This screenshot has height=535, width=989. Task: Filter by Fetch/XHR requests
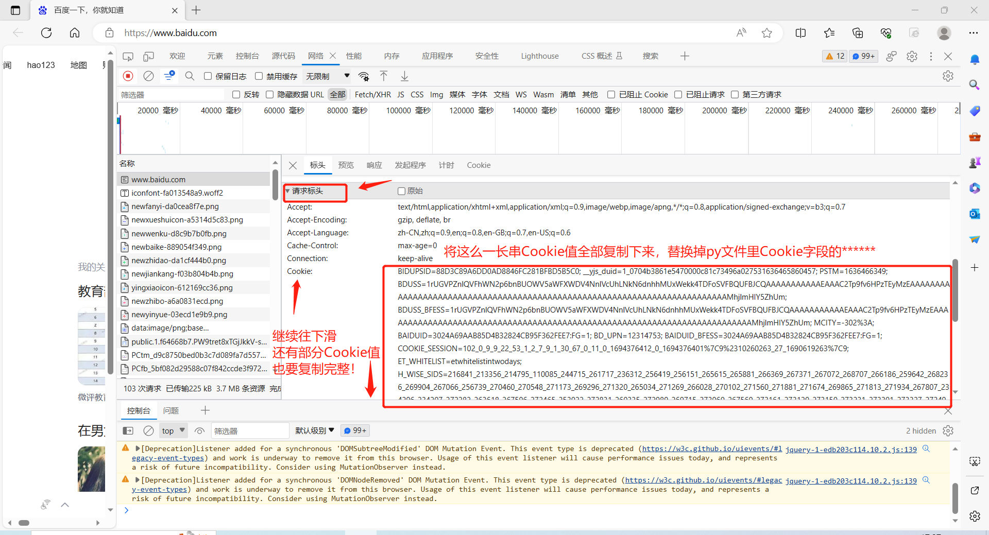373,94
